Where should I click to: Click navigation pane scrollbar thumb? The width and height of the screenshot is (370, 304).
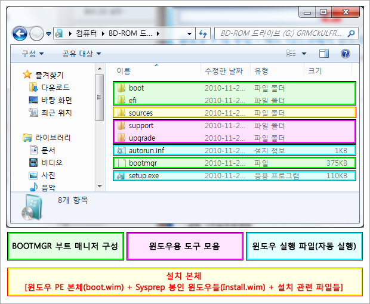click(x=99, y=97)
